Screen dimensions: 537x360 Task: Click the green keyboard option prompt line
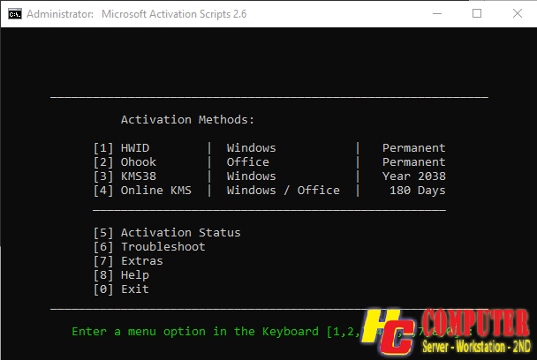pos(272,332)
